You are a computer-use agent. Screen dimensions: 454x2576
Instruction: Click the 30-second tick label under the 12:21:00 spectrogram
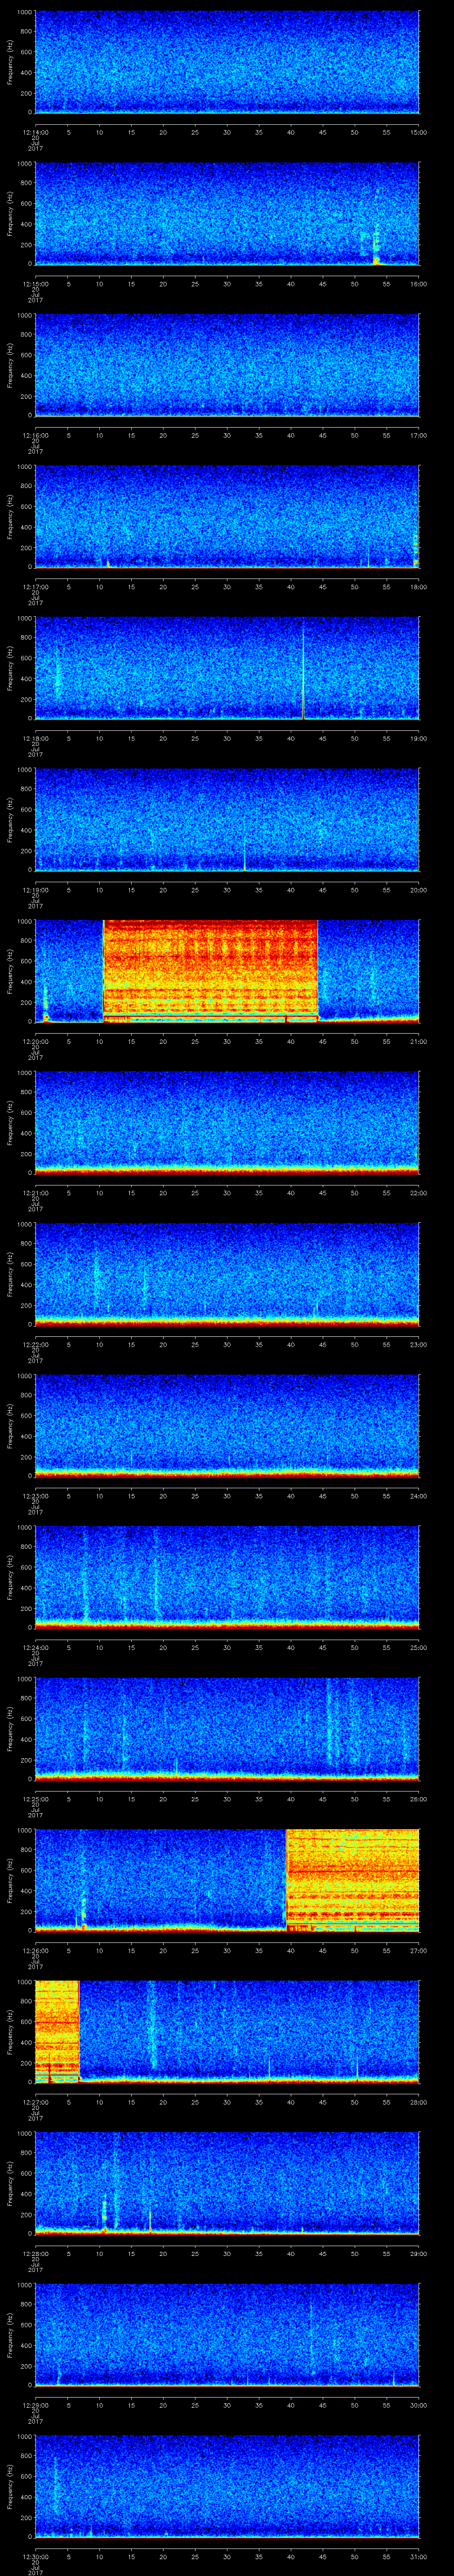point(227,1193)
